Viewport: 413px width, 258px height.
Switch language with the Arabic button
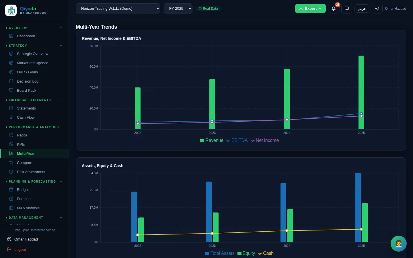pyautogui.click(x=362, y=9)
